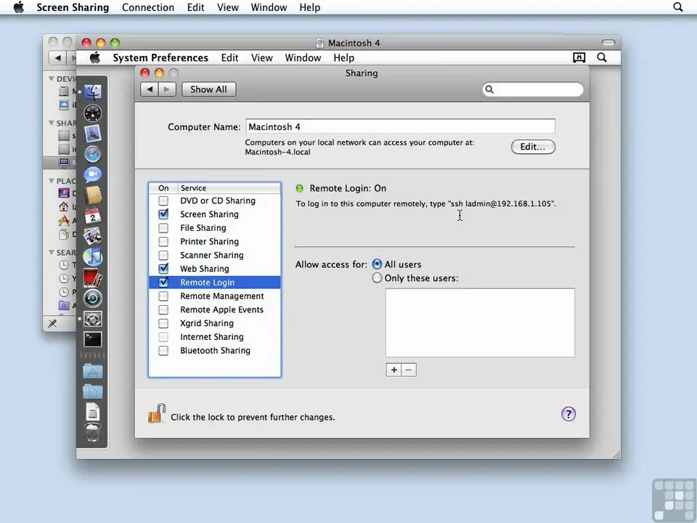The height and width of the screenshot is (523, 697).
Task: Collapse the PLACES section in Finder sidebar
Action: [52, 181]
